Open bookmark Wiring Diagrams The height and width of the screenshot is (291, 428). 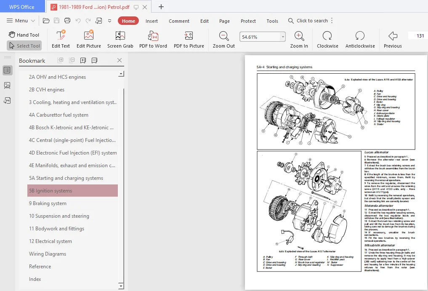coord(48,254)
